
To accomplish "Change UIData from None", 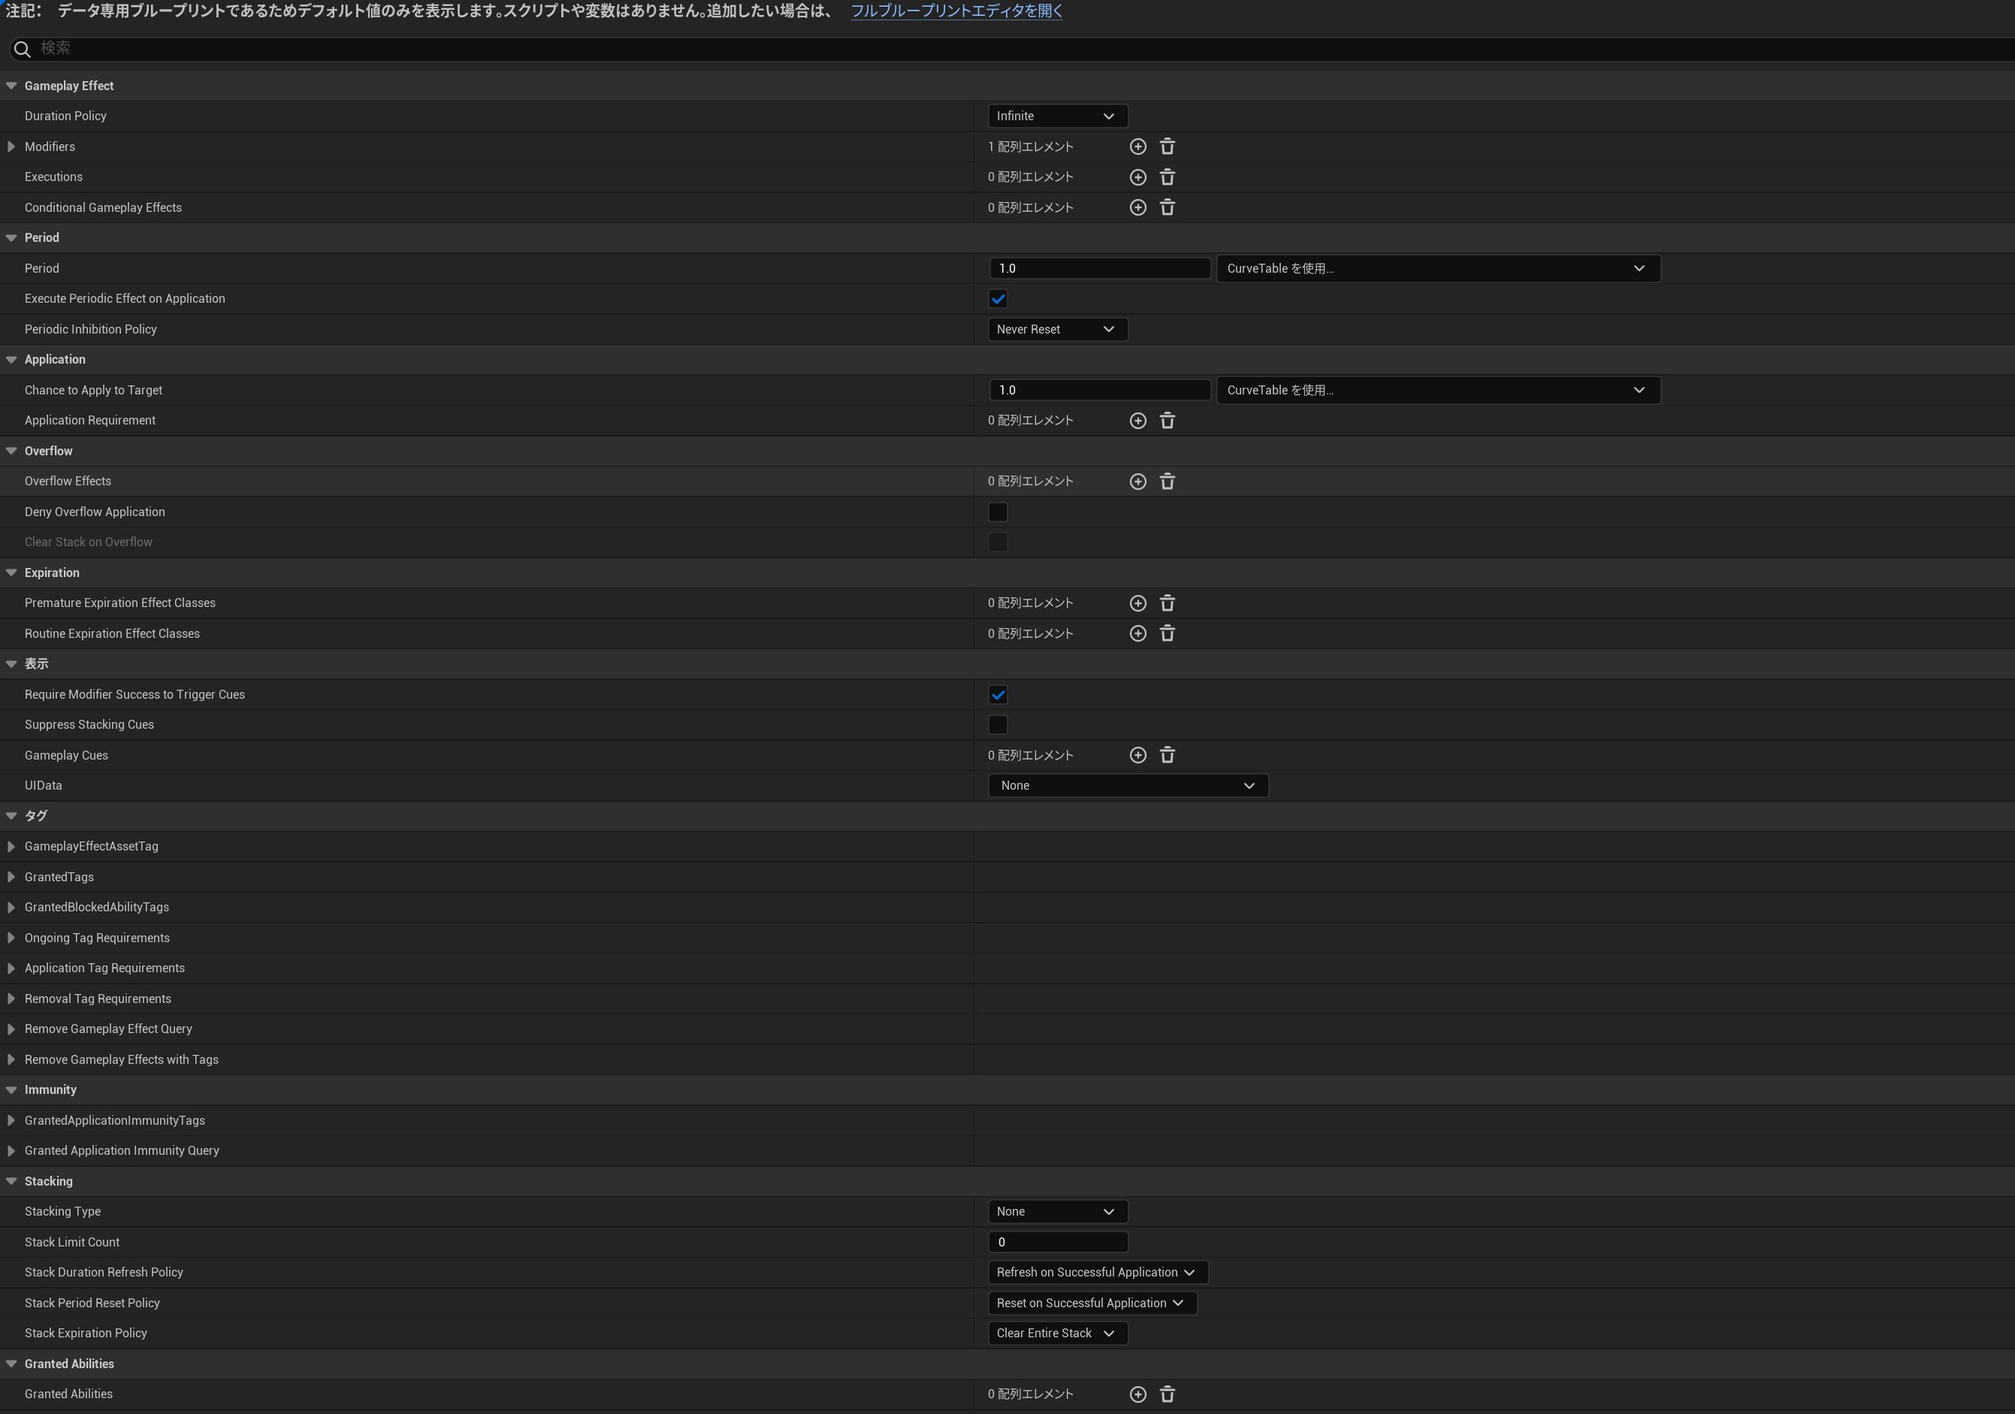I will 1128,784.
